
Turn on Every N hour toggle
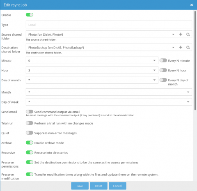coord(163,70)
